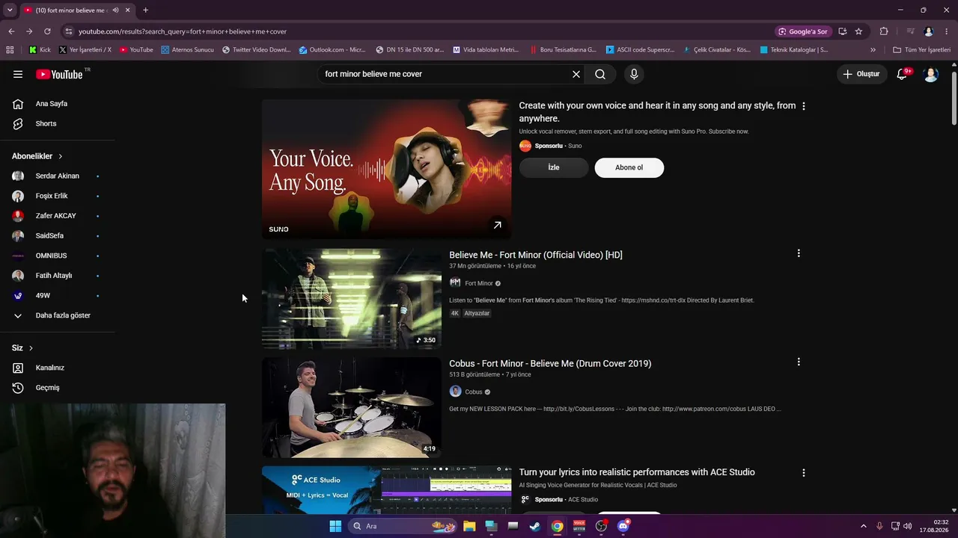Screen dimensions: 958x538
Task: Visit the Fort Minor channel avatar
Action: point(455,283)
